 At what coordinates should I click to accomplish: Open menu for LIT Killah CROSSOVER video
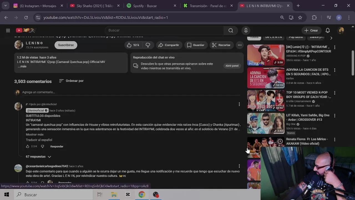(335, 116)
